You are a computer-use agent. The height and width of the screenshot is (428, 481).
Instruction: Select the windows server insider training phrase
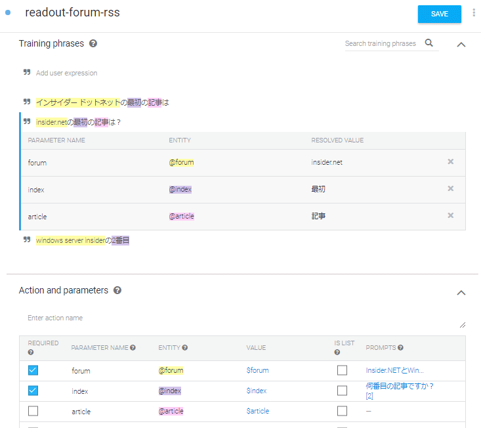tap(83, 240)
